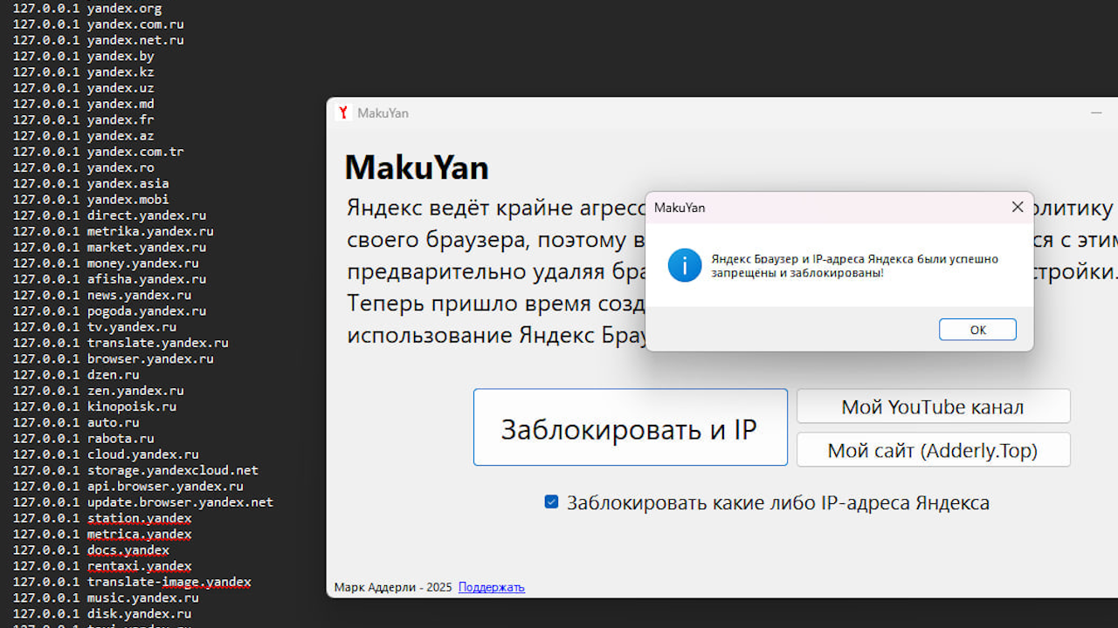Image resolution: width=1118 pixels, height=628 pixels.
Task: Click the disk.yandex.ru hosts entry
Action: [102, 613]
